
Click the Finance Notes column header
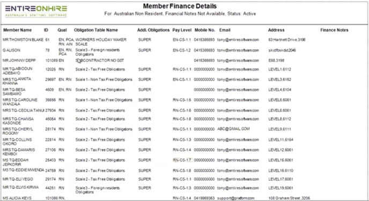point(334,30)
